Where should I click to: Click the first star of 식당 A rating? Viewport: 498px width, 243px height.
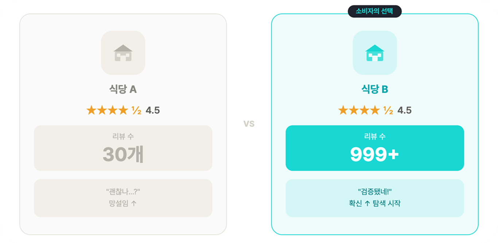click(91, 110)
